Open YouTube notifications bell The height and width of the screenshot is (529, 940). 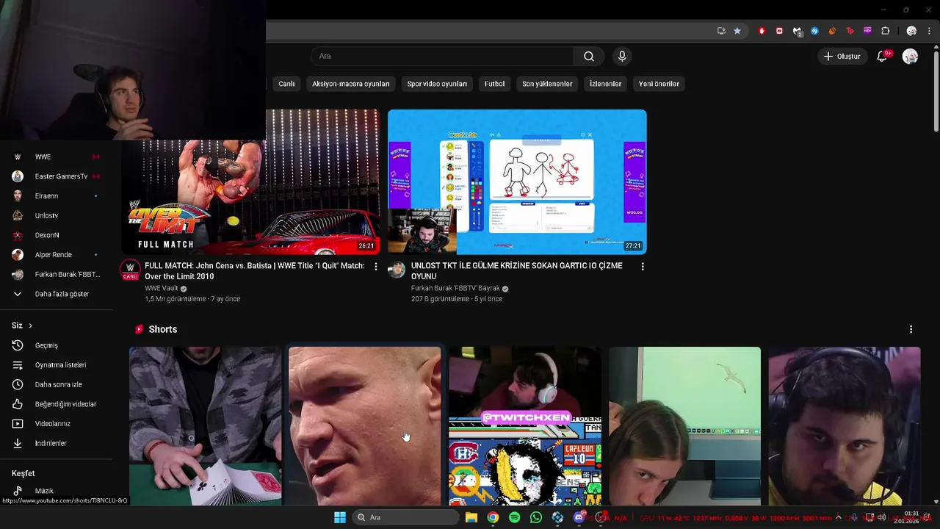[x=883, y=57]
